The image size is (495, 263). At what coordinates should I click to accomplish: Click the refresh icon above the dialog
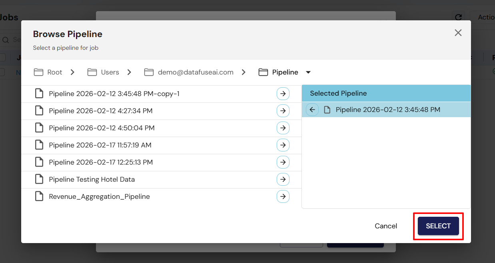[458, 17]
